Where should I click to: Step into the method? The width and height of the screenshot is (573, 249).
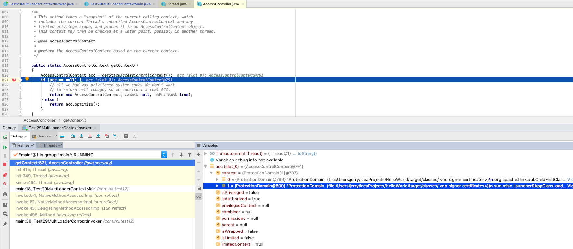[82, 136]
